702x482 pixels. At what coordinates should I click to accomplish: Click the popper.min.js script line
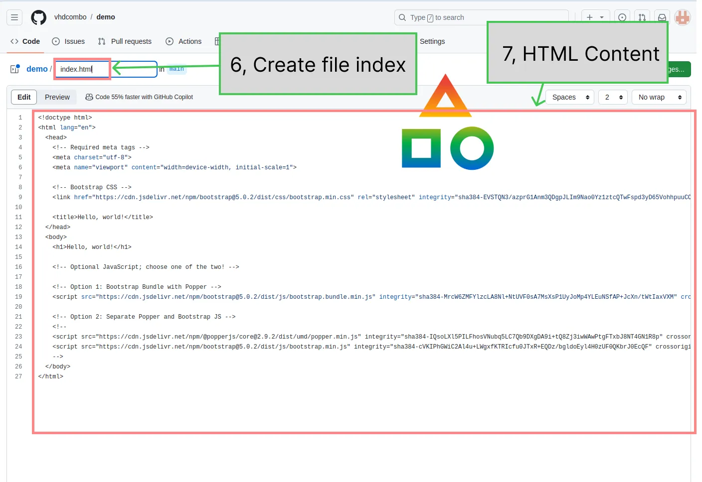coord(371,337)
